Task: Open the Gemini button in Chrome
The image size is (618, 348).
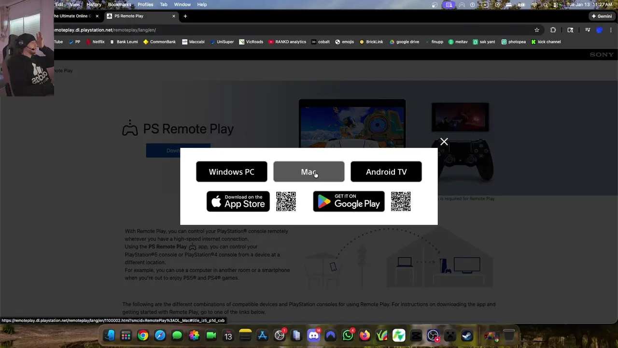Action: pyautogui.click(x=602, y=16)
